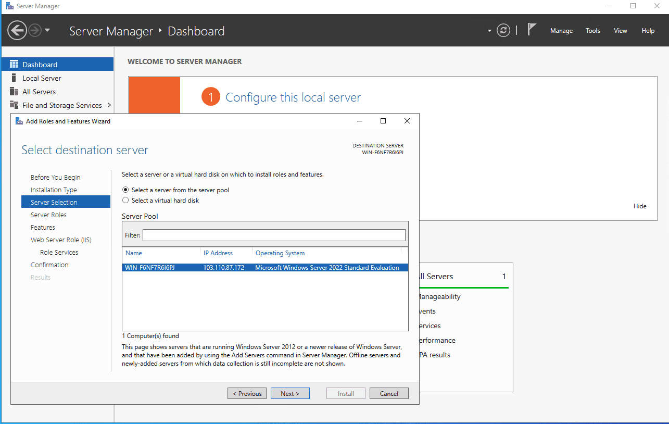Open the notifications flag icon
Image resolution: width=669 pixels, height=424 pixels.
click(x=532, y=29)
